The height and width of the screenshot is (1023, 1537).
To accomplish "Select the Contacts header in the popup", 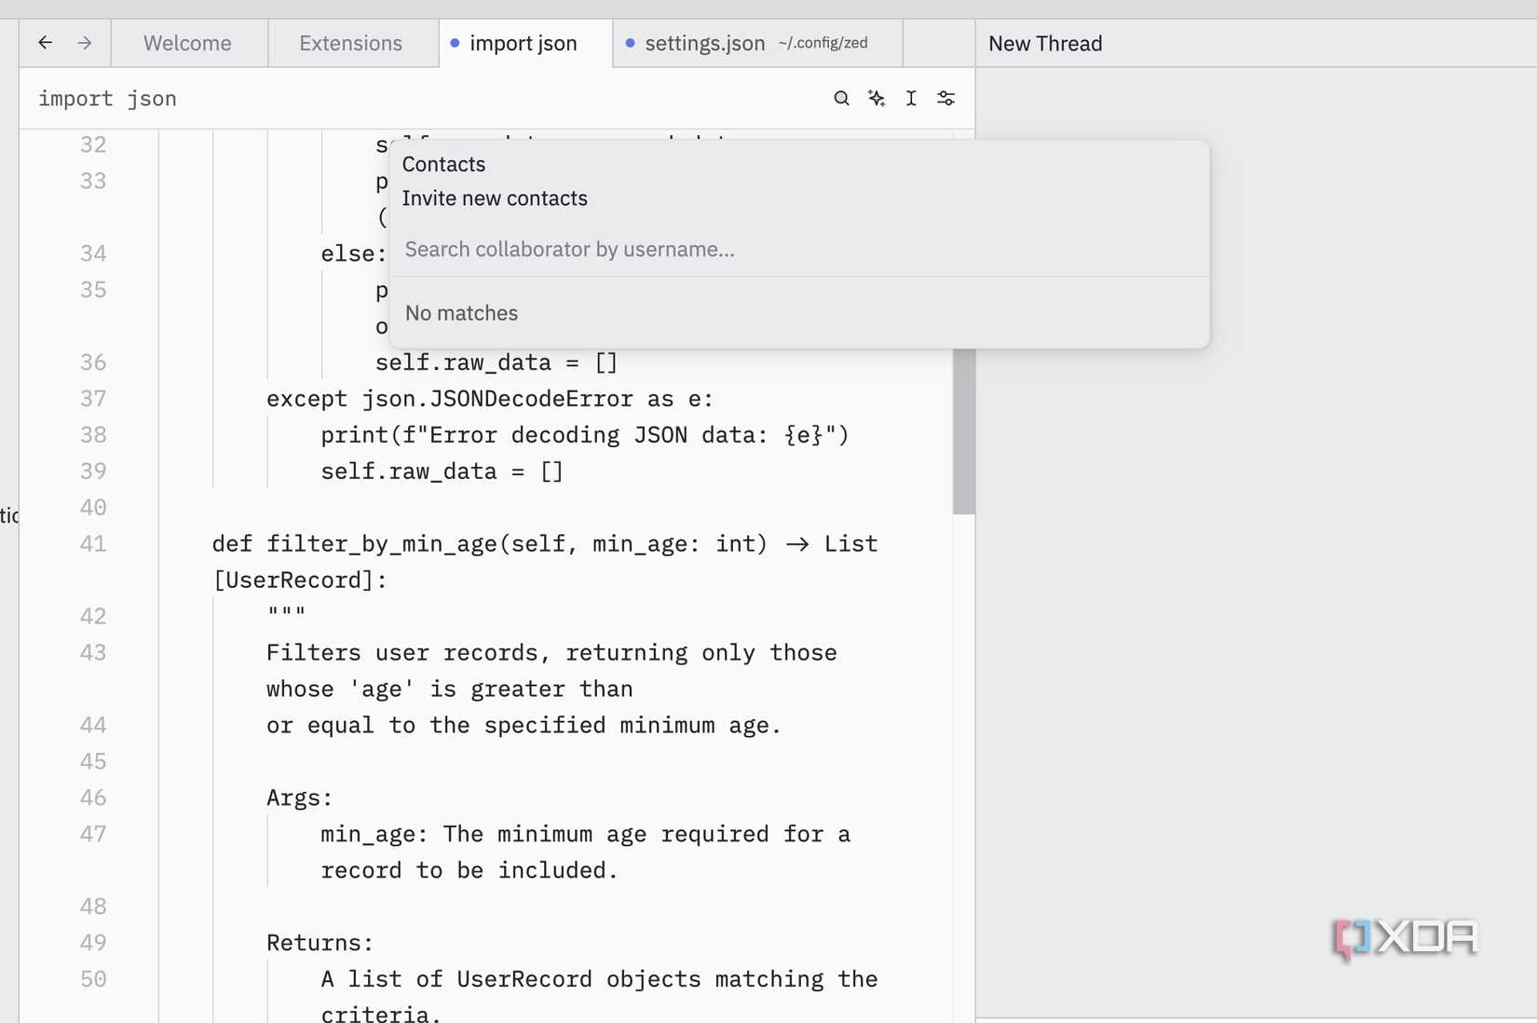I will pos(443,164).
